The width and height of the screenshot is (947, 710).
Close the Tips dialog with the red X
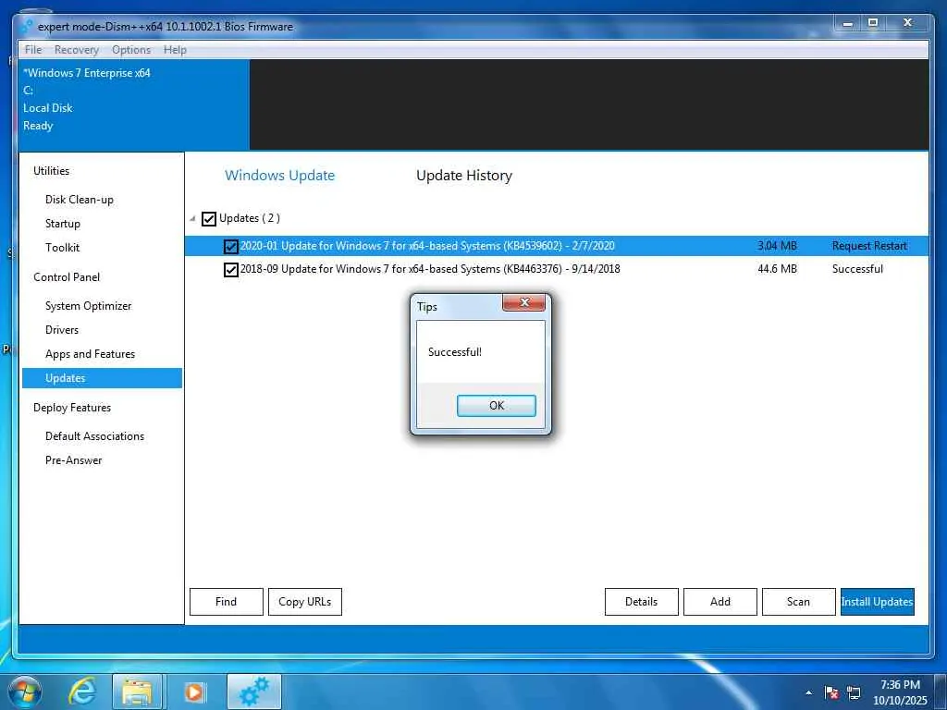pyautogui.click(x=523, y=302)
